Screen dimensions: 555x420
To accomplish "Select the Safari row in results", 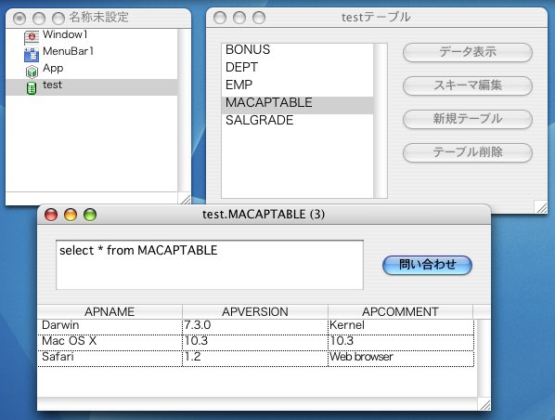I will 255,357.
